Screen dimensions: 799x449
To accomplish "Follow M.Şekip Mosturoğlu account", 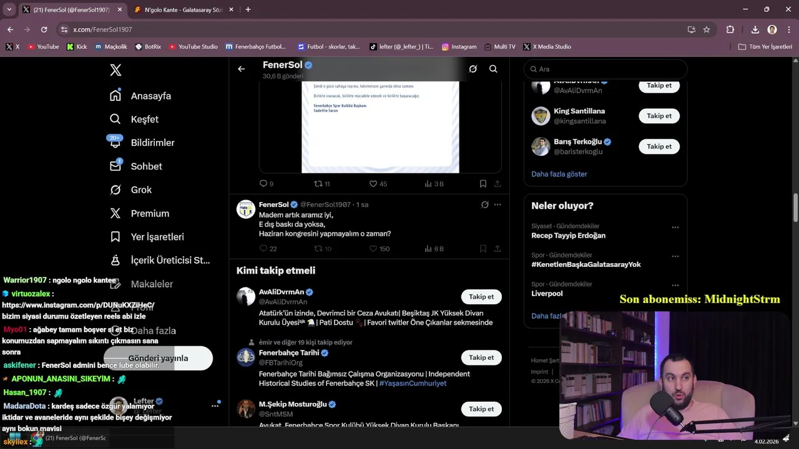I will pyautogui.click(x=481, y=409).
